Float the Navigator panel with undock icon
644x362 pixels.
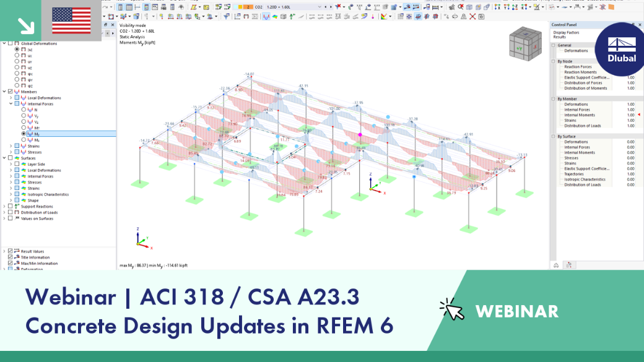point(105,25)
